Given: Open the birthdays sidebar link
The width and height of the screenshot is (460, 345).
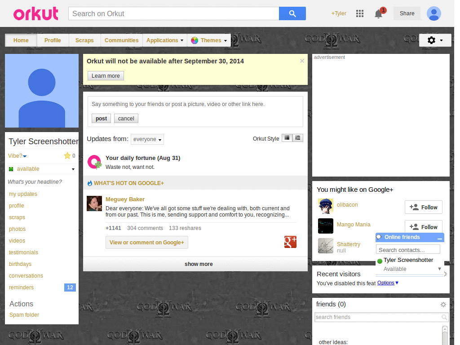Looking at the screenshot, I should [x=20, y=264].
